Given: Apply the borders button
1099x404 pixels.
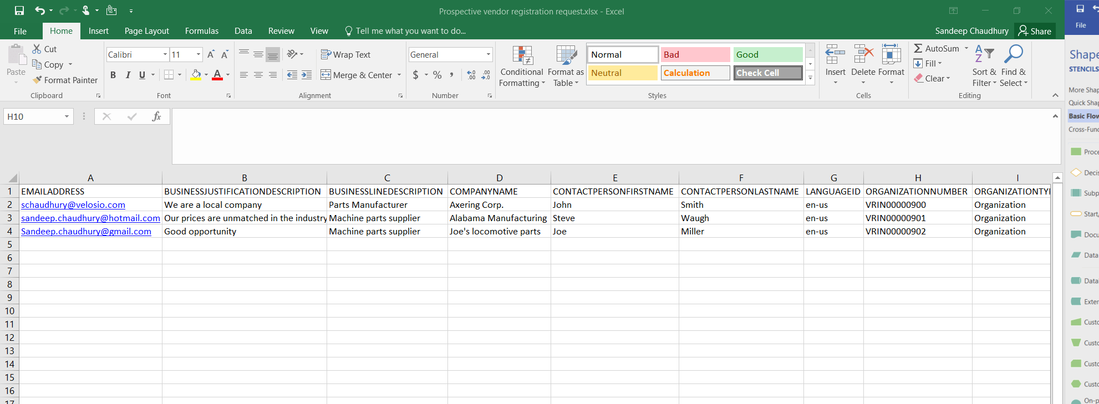Looking at the screenshot, I should [169, 75].
